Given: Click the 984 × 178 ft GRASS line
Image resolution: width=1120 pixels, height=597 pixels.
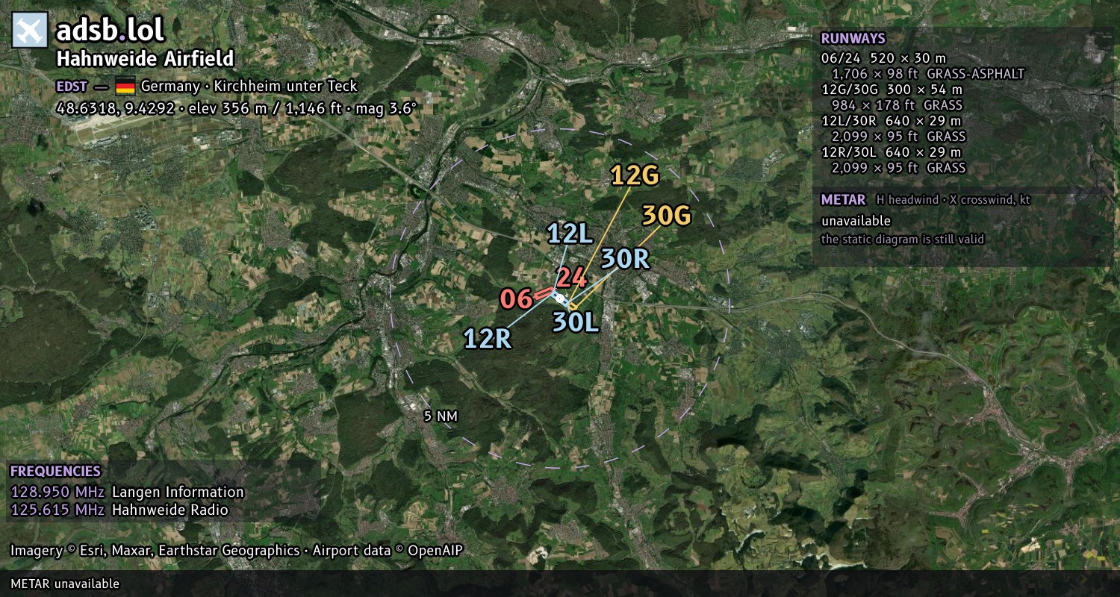Looking at the screenshot, I should [897, 105].
